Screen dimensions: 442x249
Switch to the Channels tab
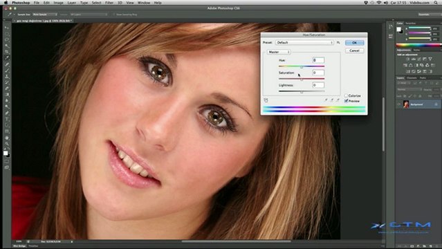click(412, 78)
